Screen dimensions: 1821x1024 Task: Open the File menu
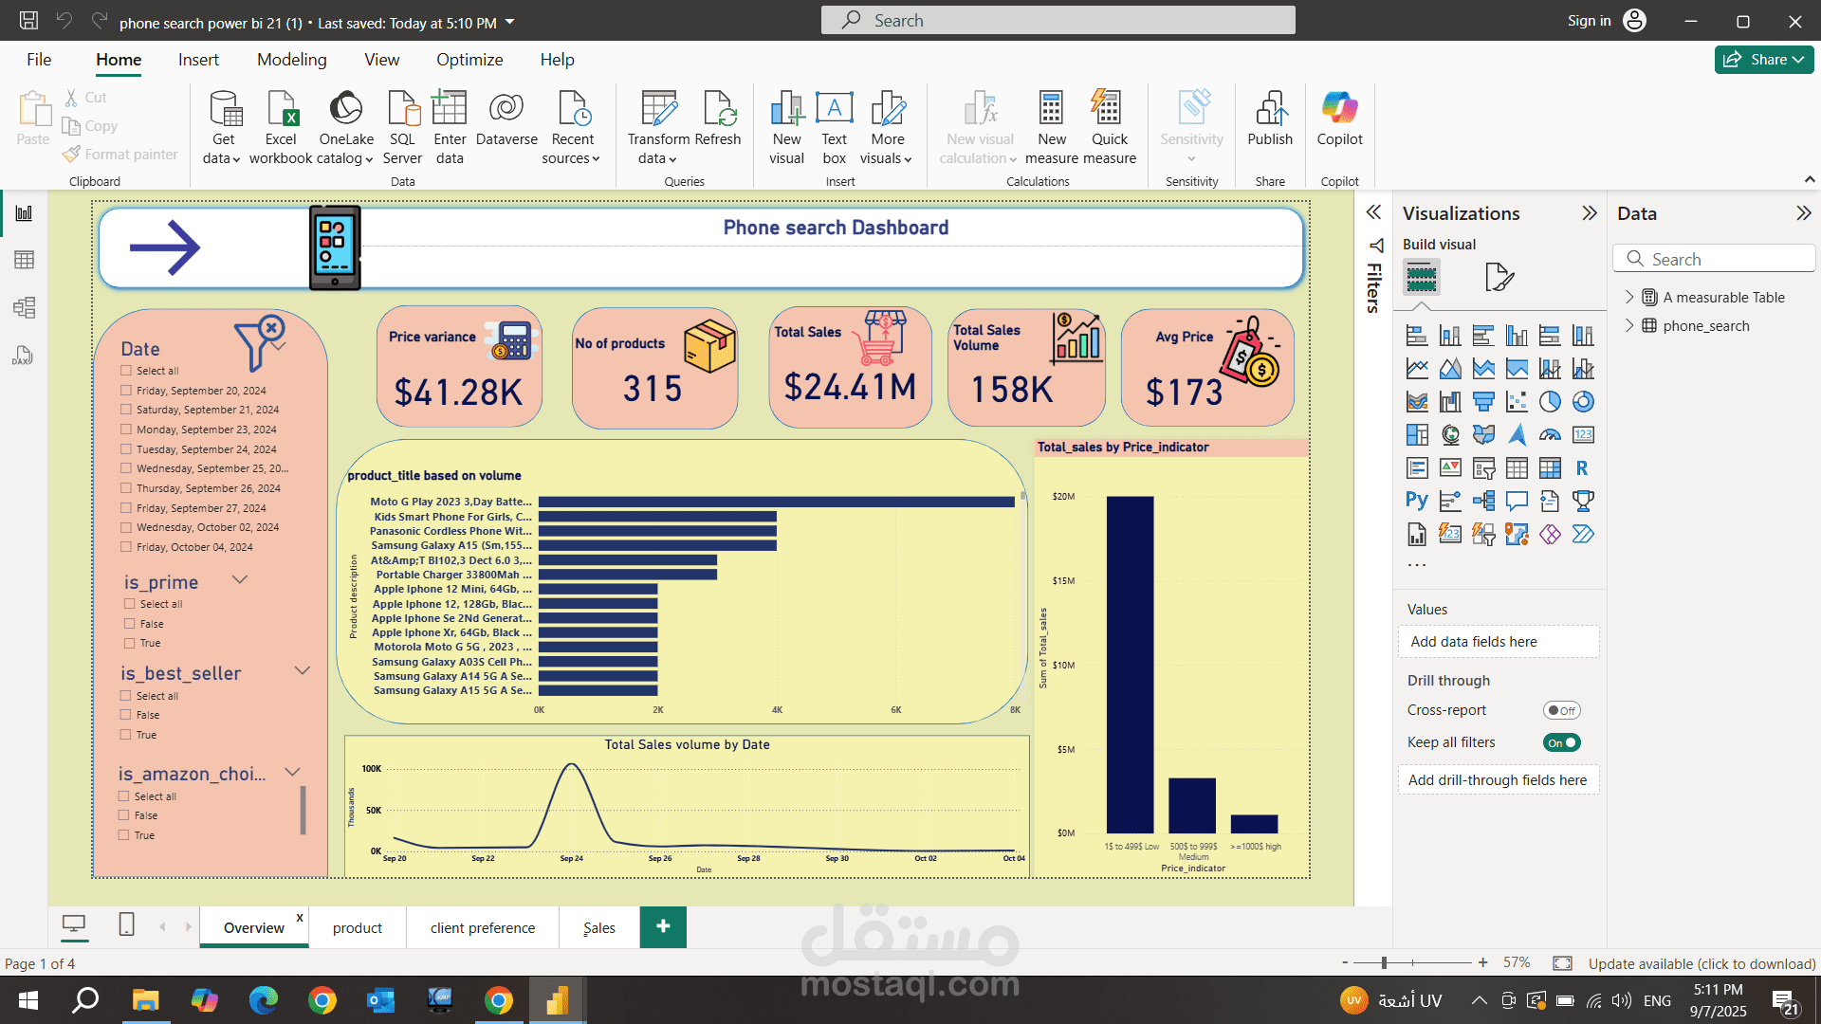(x=39, y=60)
